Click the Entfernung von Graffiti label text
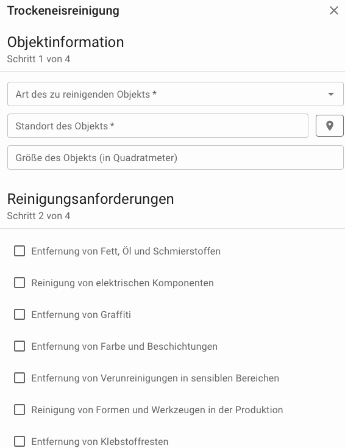345x448 pixels. [81, 314]
